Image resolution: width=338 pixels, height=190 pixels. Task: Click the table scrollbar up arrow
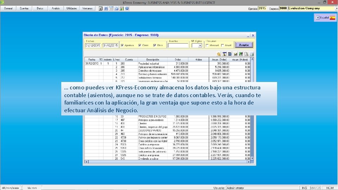tap(252, 59)
